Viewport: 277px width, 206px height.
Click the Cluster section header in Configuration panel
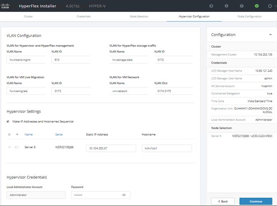tap(216, 47)
